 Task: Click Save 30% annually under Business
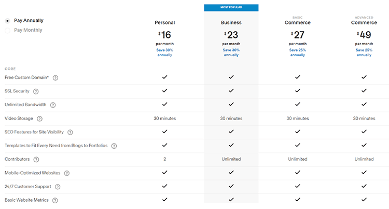coord(231,52)
